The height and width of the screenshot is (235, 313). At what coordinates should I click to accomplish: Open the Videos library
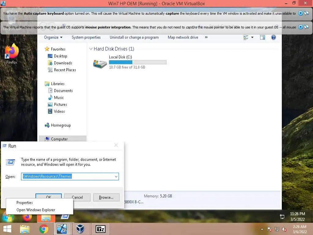tap(59, 111)
